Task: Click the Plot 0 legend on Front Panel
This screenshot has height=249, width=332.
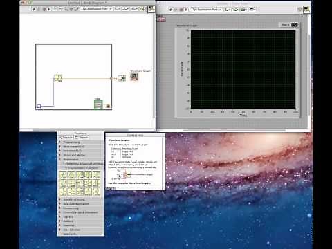Action: (x=289, y=25)
